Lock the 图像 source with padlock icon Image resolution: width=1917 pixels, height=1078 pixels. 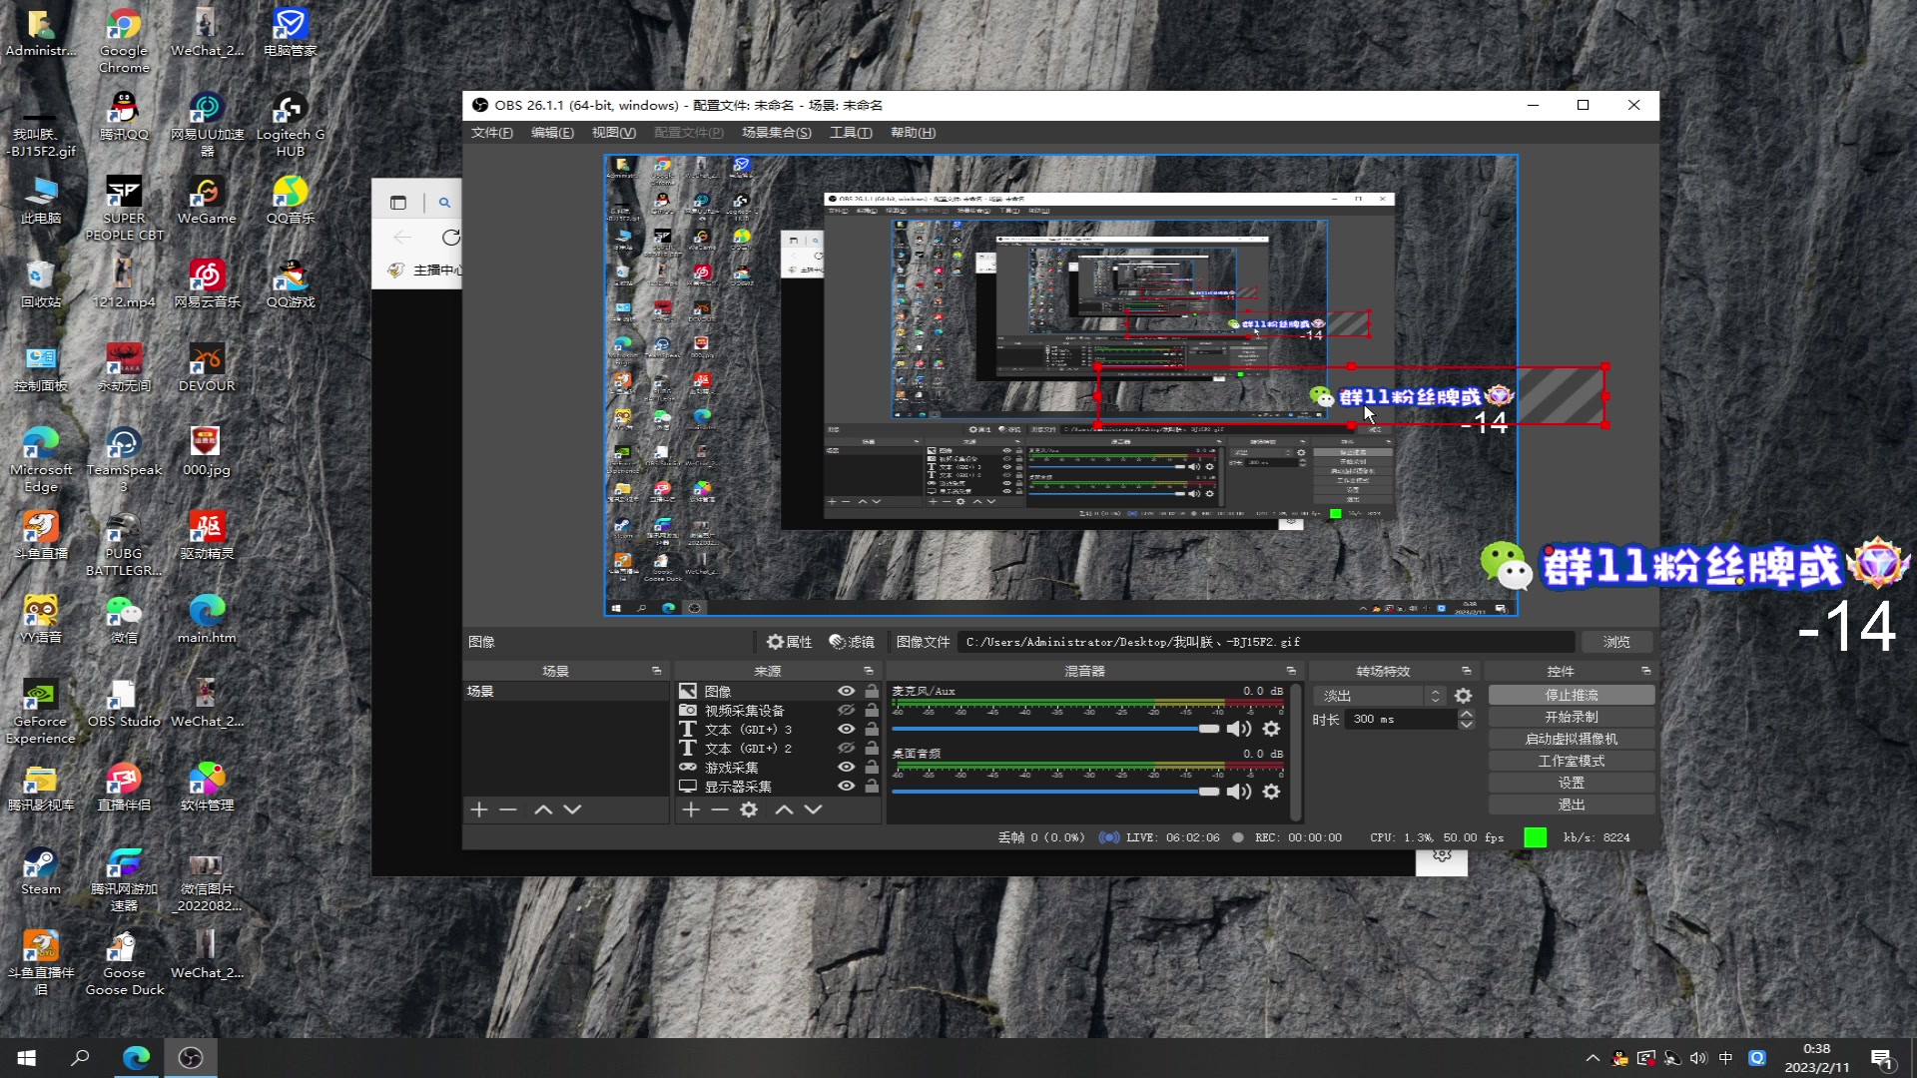tap(872, 691)
